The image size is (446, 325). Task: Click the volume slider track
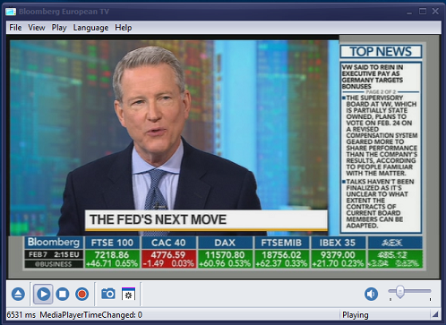409,291
